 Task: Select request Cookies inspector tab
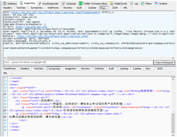tap(92, 8)
